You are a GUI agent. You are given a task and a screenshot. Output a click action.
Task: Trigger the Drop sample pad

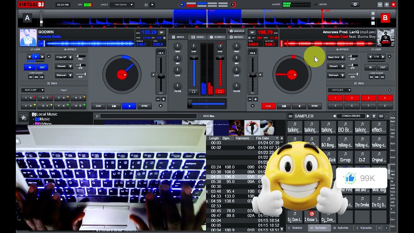tap(345, 157)
